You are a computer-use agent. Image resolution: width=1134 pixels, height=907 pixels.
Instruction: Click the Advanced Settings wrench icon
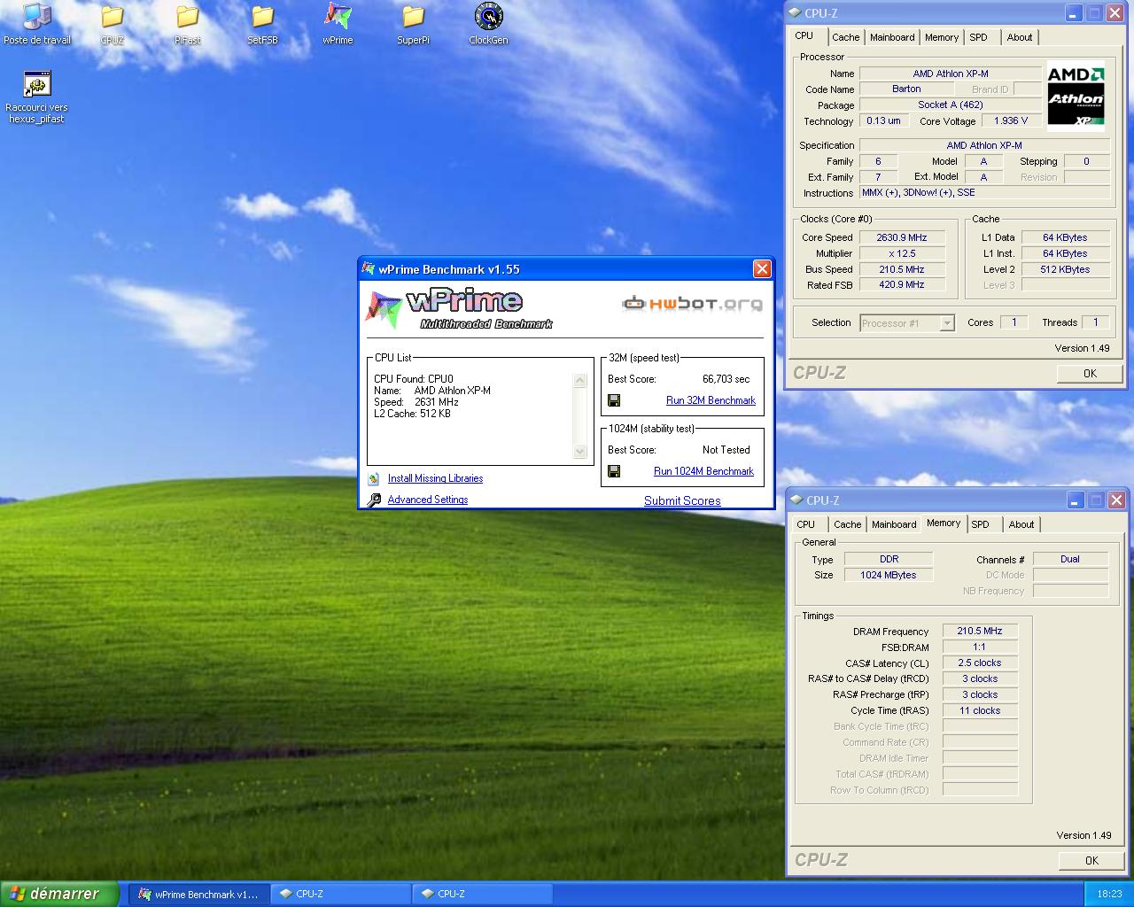click(374, 500)
